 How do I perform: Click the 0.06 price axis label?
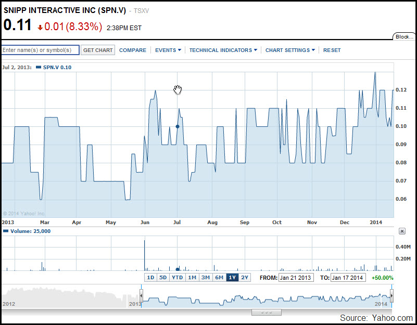(401, 199)
